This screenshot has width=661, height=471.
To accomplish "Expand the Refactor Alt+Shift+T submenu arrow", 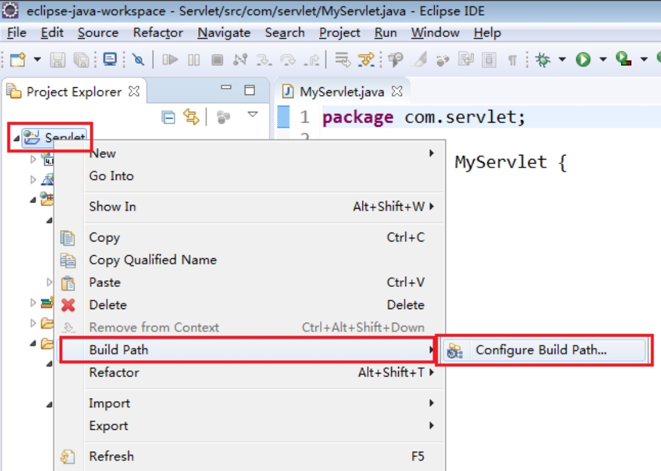I will click(x=431, y=372).
